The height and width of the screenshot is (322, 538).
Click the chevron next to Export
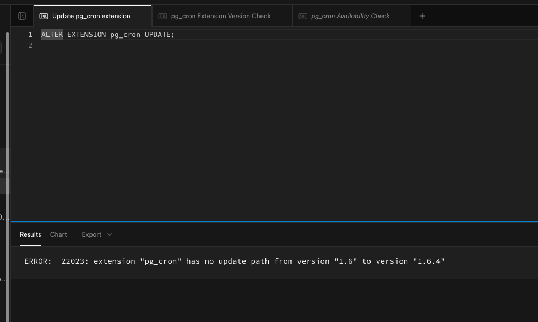(110, 234)
